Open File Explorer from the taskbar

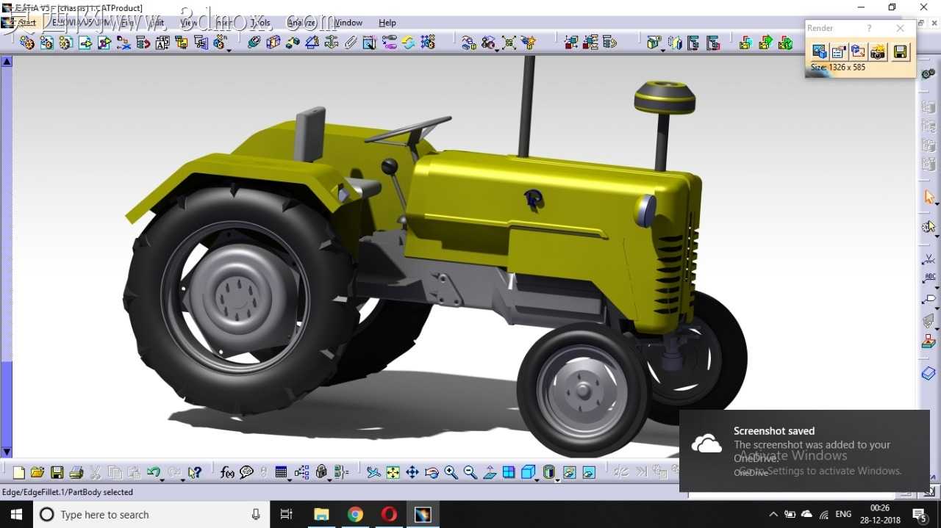pos(321,514)
